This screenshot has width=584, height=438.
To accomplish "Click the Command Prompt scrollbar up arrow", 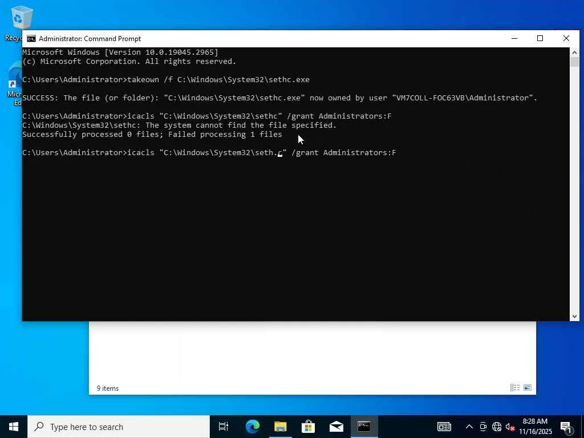I will 574,52.
